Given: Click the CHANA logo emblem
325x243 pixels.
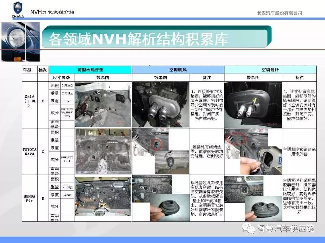Looking at the screenshot, I should [x=18, y=8].
